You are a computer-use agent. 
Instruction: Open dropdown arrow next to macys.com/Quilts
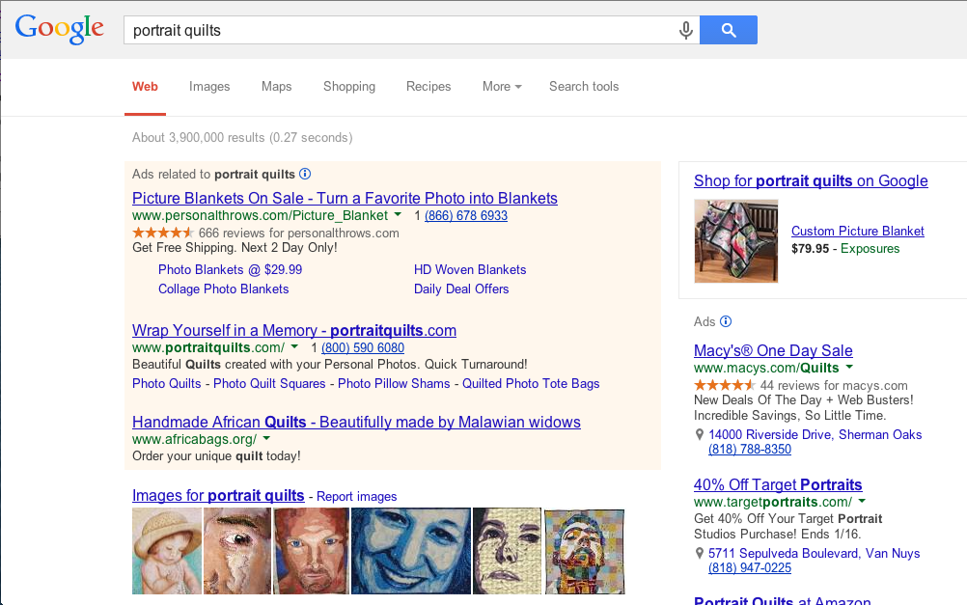click(x=849, y=368)
